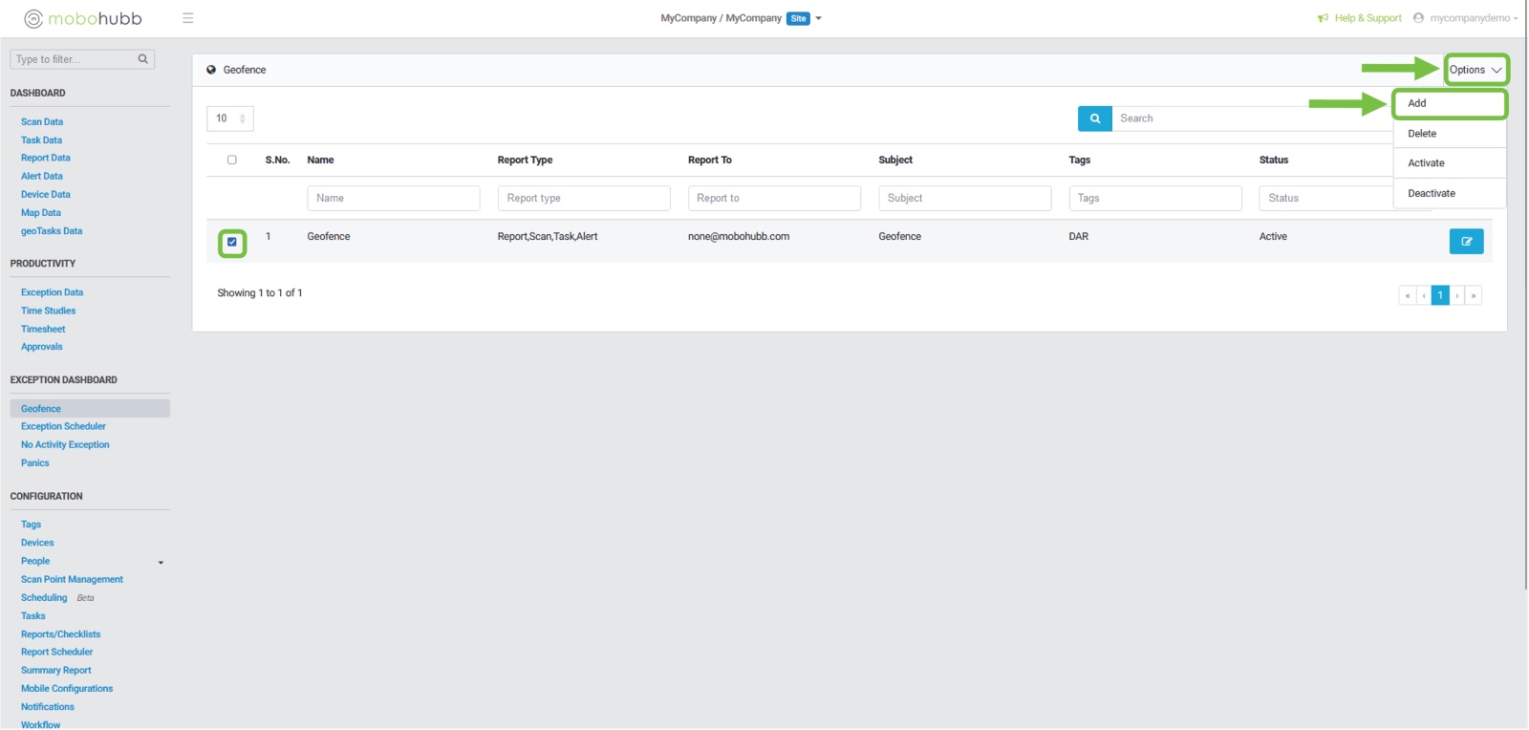Click the user profile icon next to mycompanydemo
Image resolution: width=1529 pixels, height=730 pixels.
(x=1418, y=18)
